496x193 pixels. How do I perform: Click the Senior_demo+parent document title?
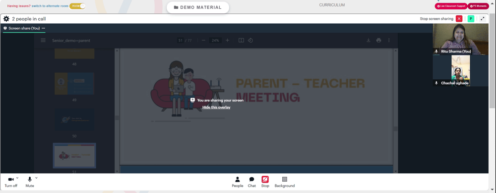click(71, 41)
